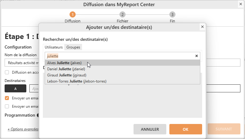Viewport: 245px width, 139px height.
Task: Pick Giraud Juliette (jgiraud) suggestion
Action: [x=66, y=75]
